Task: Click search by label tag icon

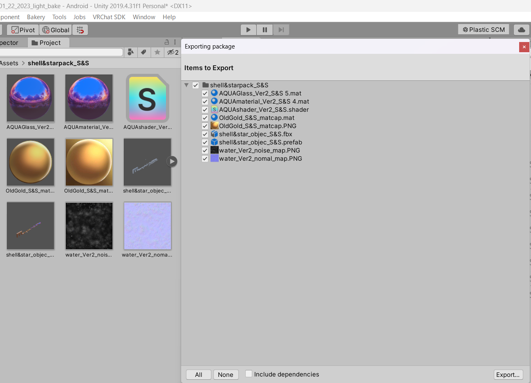Action: pos(143,52)
